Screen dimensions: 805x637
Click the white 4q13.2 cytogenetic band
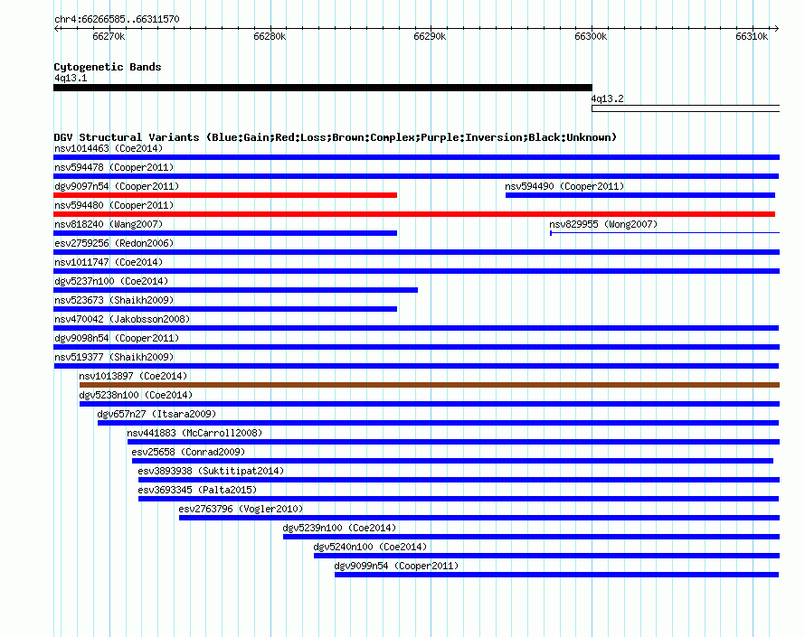tap(686, 108)
